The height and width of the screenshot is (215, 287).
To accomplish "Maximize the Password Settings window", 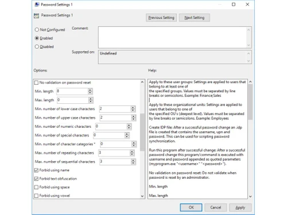I will click(234, 5).
